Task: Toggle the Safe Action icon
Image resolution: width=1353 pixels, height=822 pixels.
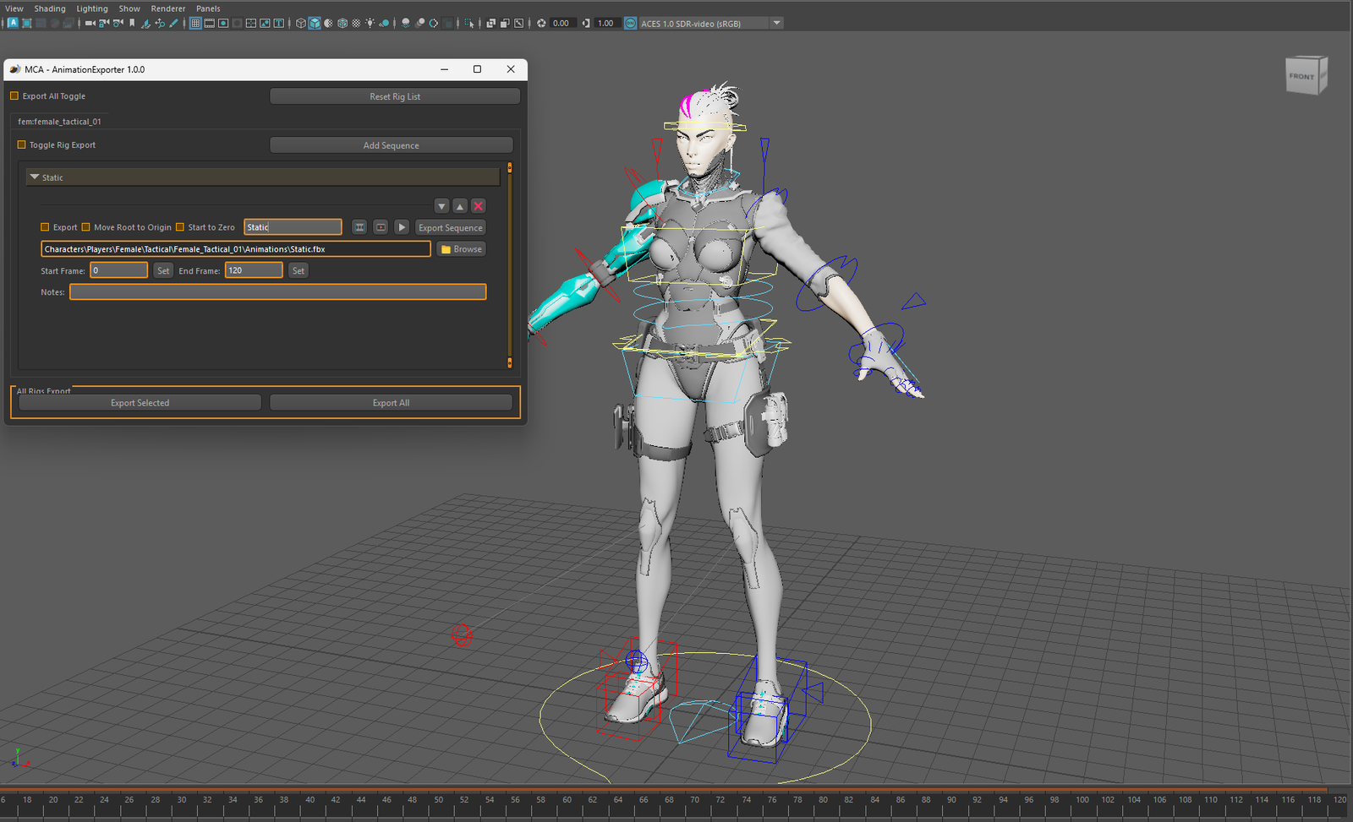Action: 265,23
